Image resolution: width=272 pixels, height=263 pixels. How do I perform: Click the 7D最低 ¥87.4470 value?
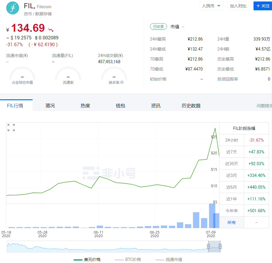point(194,69)
